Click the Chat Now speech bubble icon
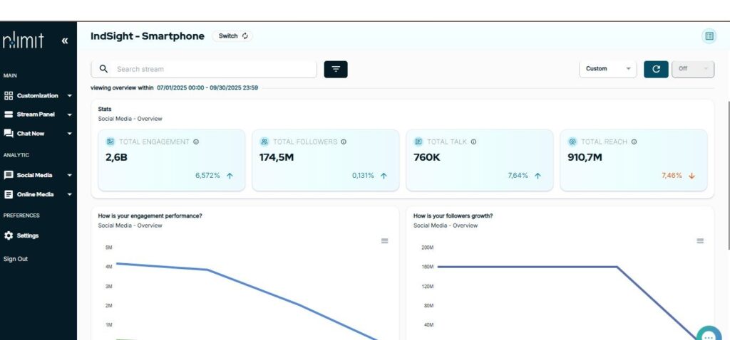Image resolution: width=730 pixels, height=340 pixels. [x=9, y=133]
